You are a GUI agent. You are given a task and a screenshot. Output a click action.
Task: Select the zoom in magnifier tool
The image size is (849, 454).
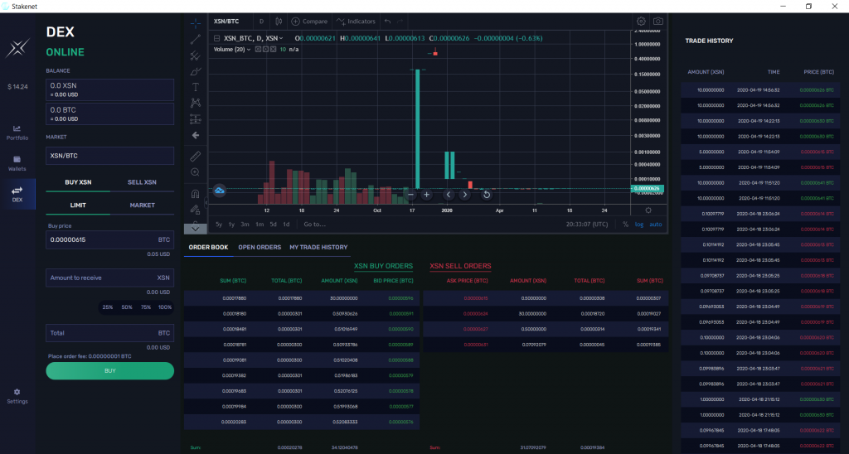(x=196, y=172)
